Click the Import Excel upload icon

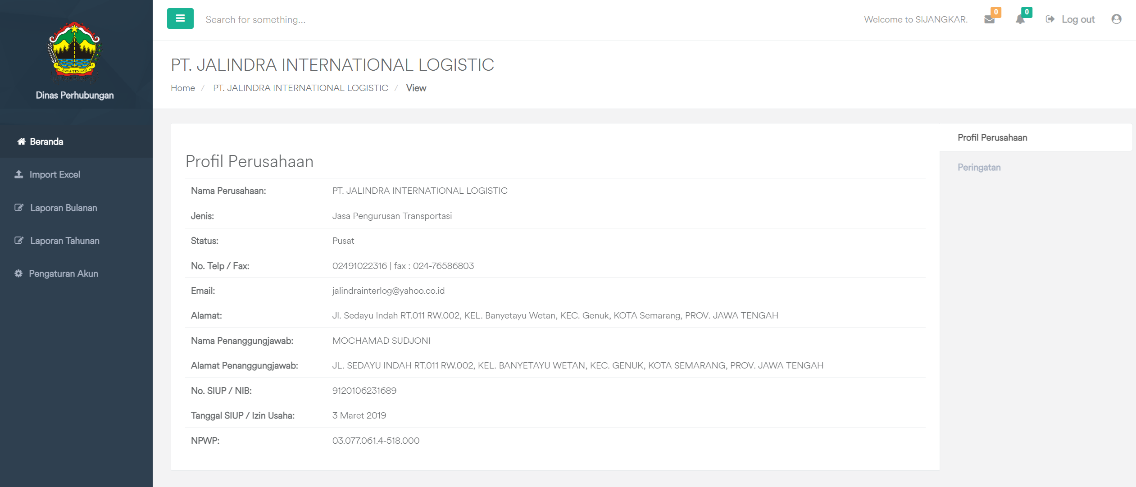point(19,174)
